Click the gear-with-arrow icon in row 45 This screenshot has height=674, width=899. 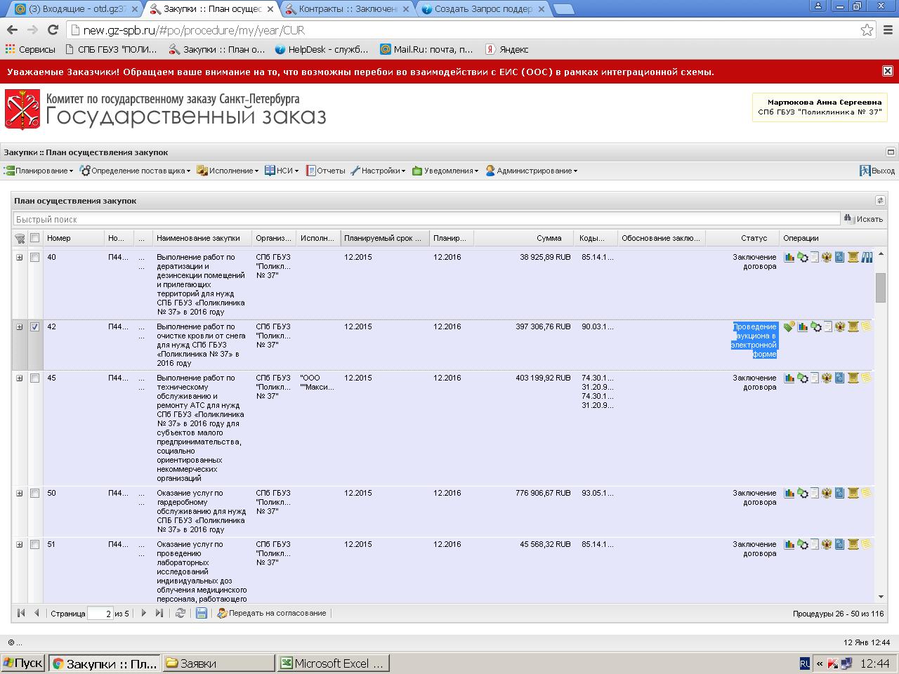click(802, 378)
